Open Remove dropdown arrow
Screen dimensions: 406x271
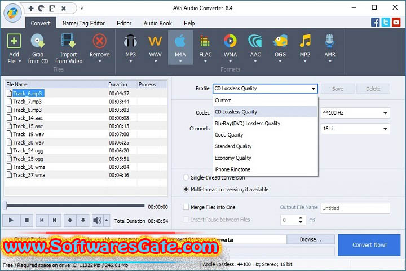(100, 62)
